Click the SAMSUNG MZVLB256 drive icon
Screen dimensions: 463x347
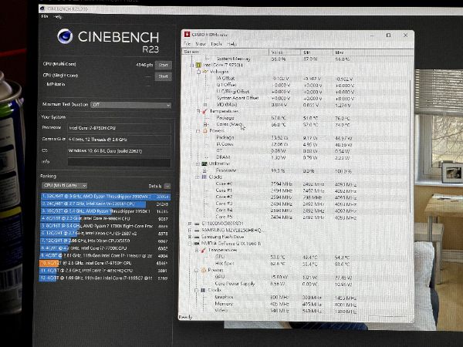196,230
